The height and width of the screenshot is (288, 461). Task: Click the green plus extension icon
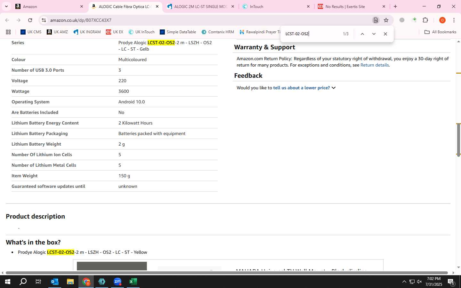coord(414,20)
